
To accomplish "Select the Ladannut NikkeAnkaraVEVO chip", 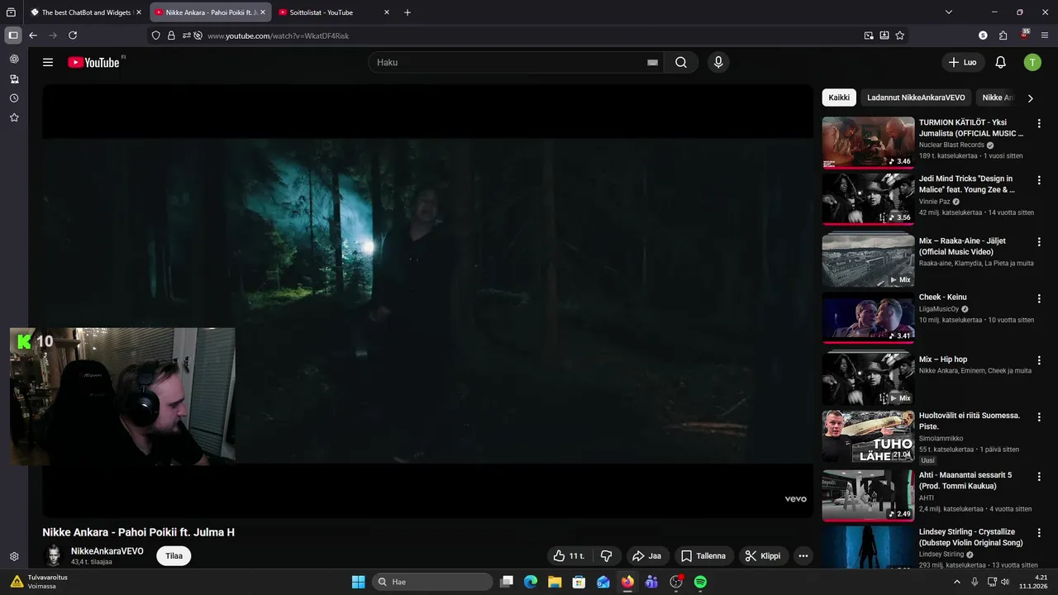I will (x=916, y=98).
